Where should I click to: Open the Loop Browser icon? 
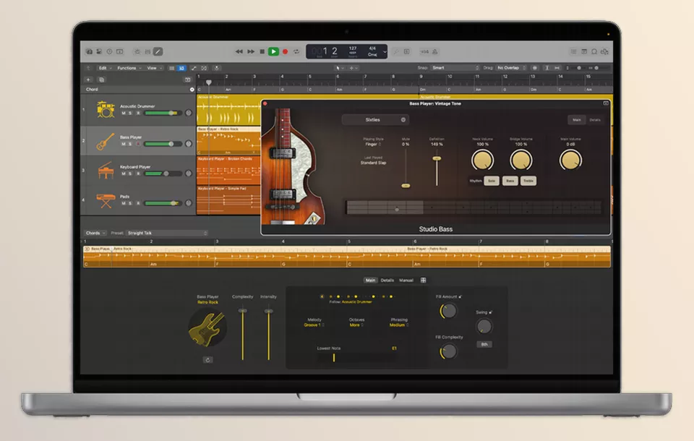tap(594, 52)
